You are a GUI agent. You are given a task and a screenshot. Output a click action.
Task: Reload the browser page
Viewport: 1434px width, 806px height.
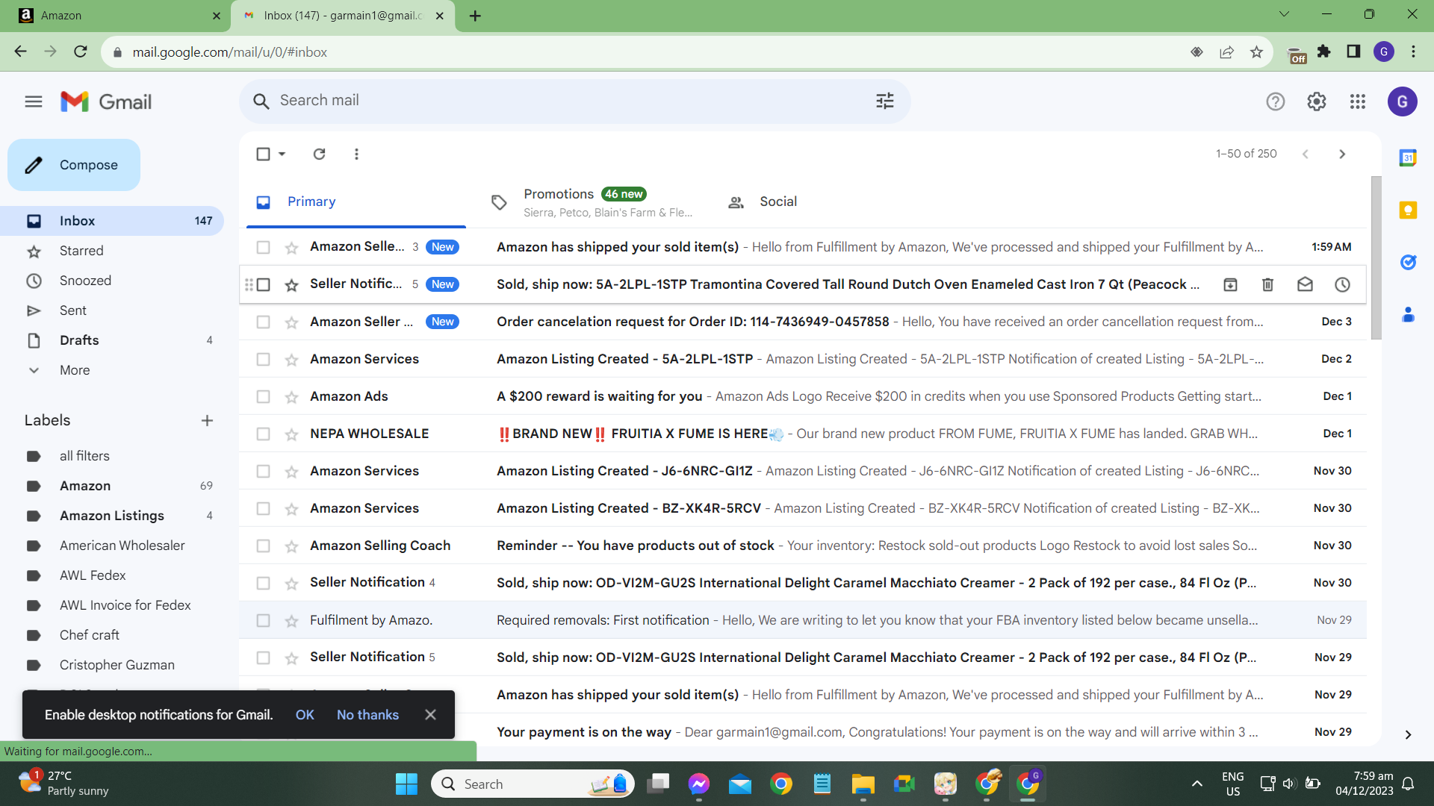pyautogui.click(x=81, y=52)
